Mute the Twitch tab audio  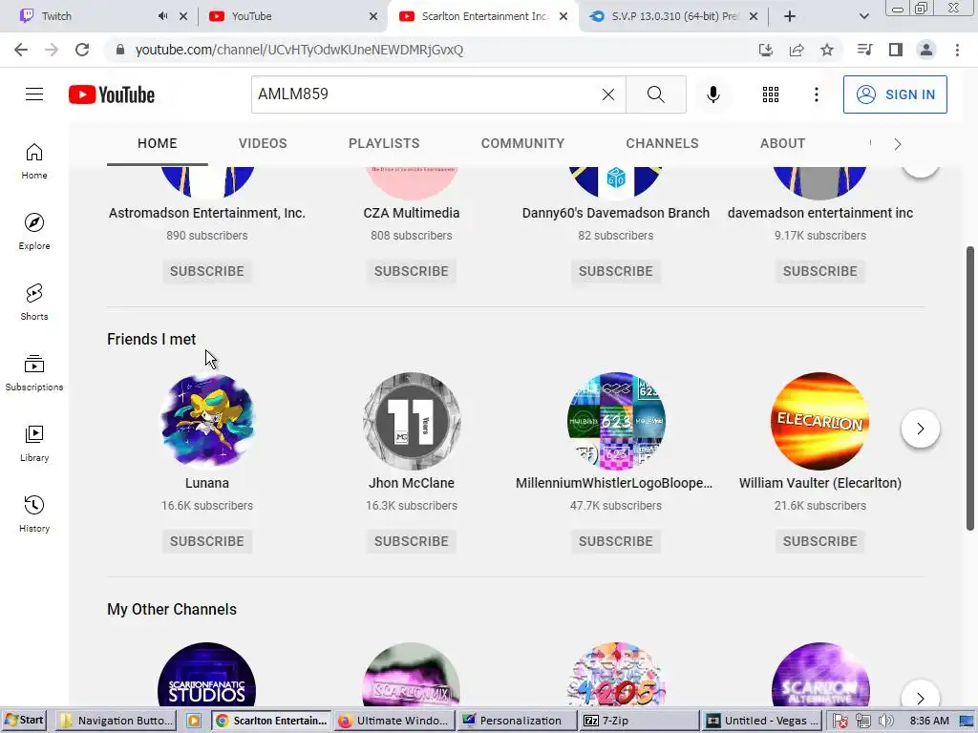pyautogui.click(x=162, y=16)
